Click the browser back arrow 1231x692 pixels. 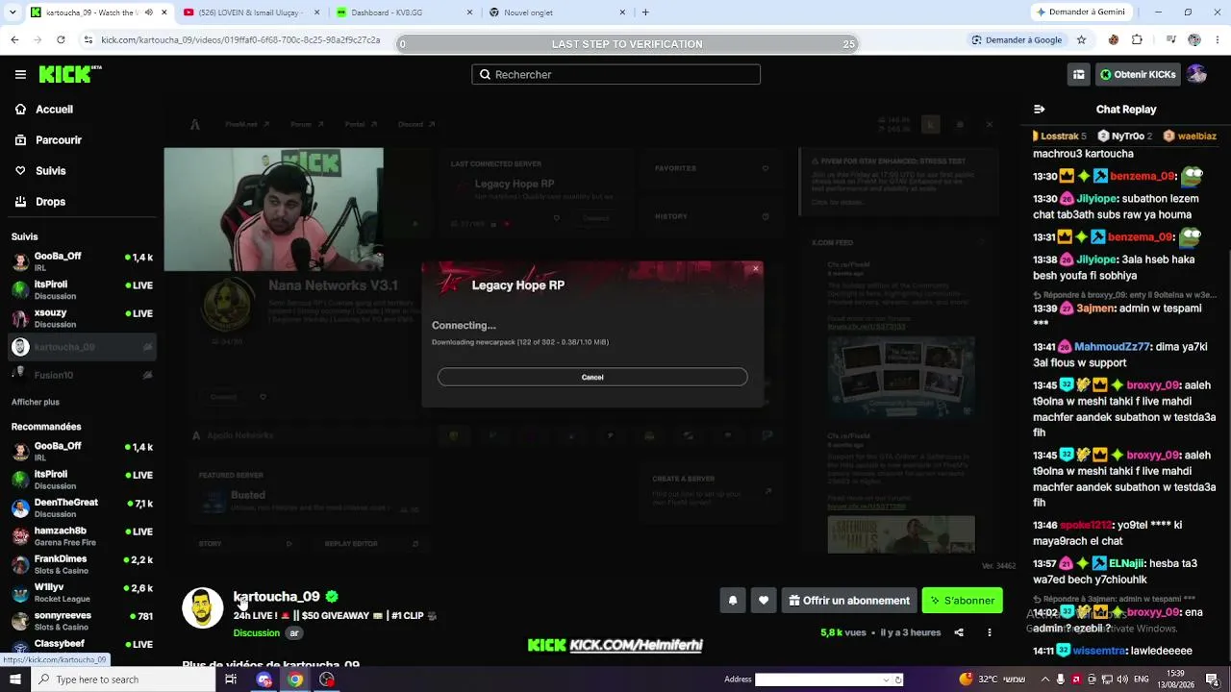(x=14, y=40)
